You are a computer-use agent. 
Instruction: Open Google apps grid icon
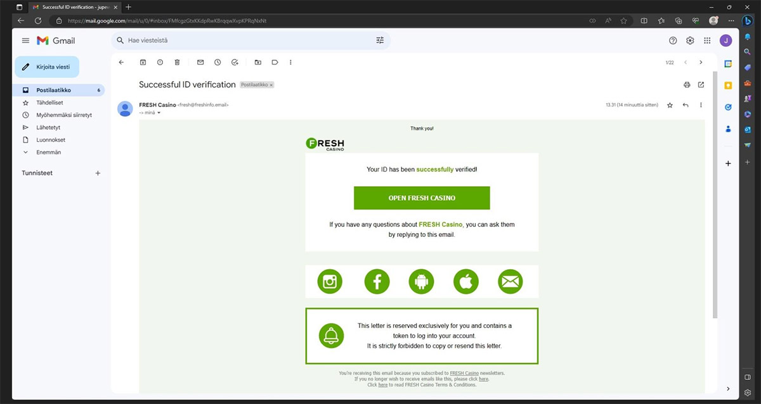[x=707, y=41]
